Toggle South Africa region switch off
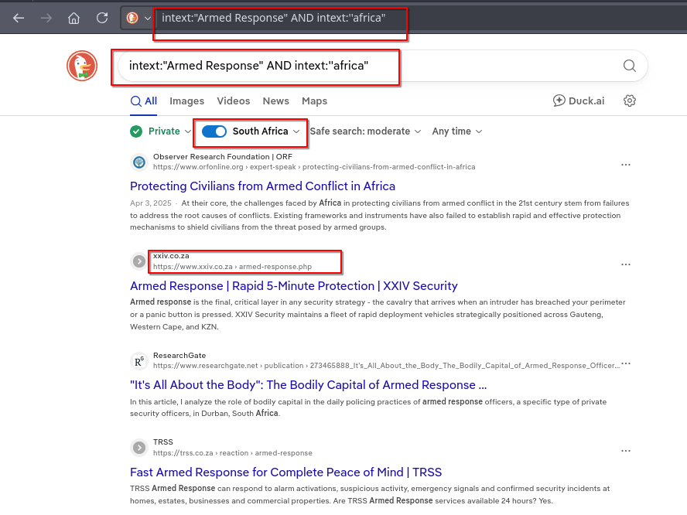Image resolution: width=687 pixels, height=515 pixels. click(x=214, y=131)
